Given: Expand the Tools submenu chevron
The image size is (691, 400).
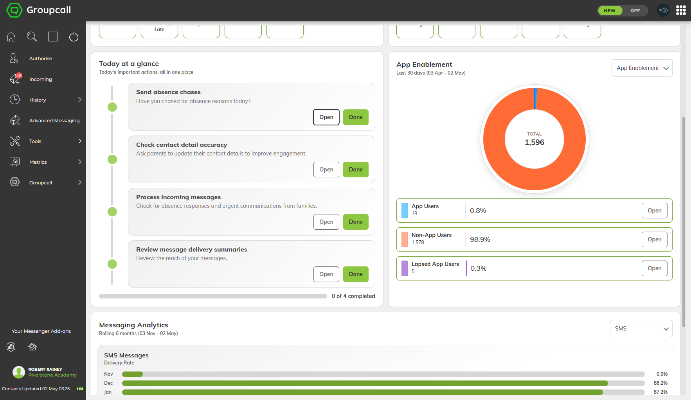Looking at the screenshot, I should [80, 141].
